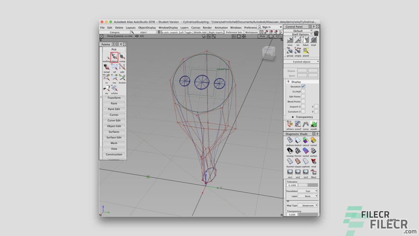
Task: Open the Map Type Showroom dropdown
Action: point(308,205)
